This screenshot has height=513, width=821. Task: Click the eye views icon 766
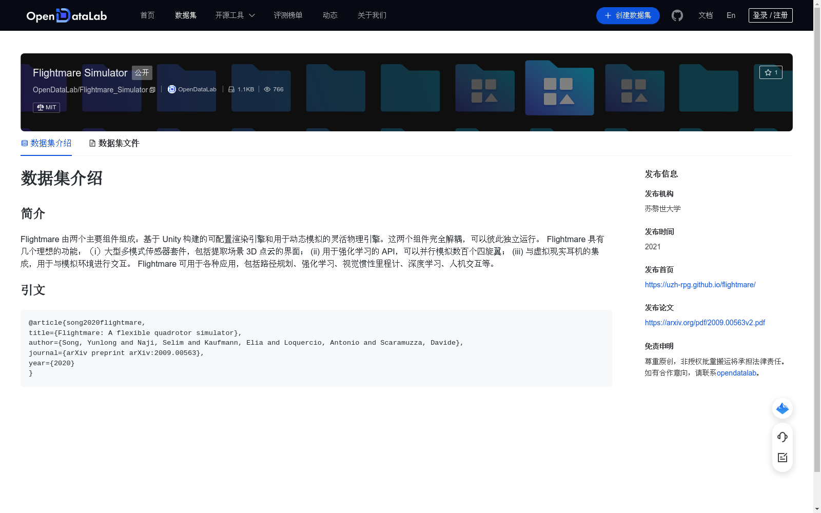267,89
